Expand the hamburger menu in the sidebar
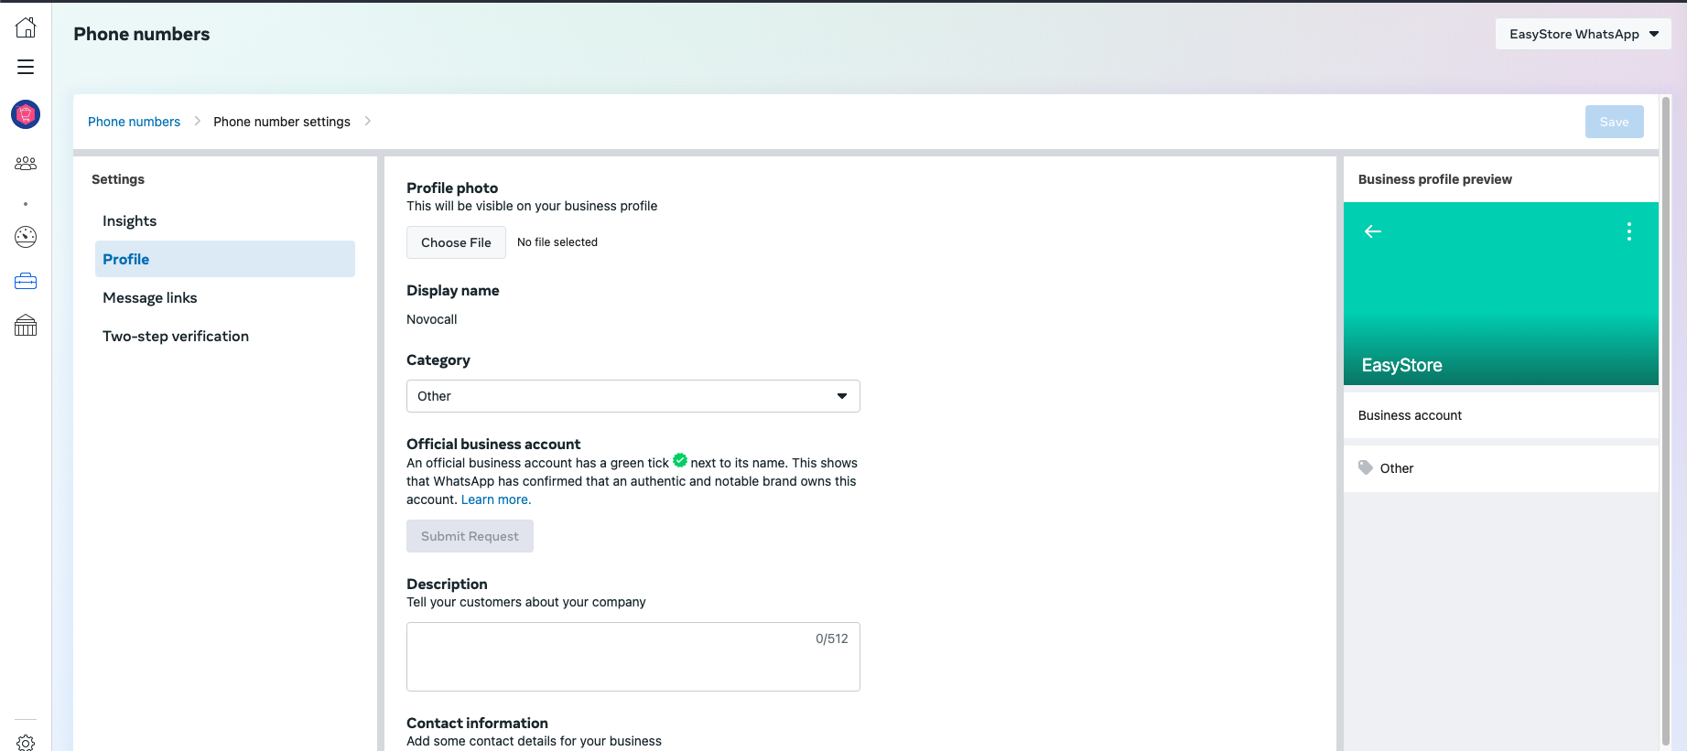The height and width of the screenshot is (751, 1687). point(26,67)
